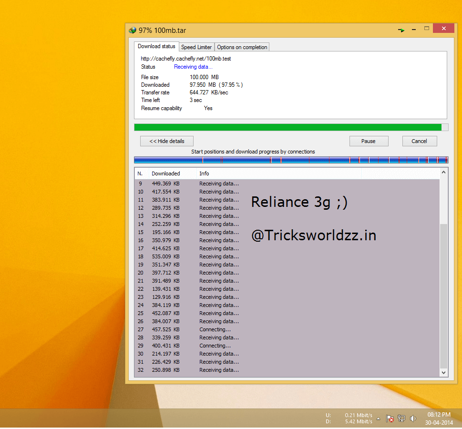Select connection 12 row with 289.735 KB
This screenshot has height=429, width=462.
click(x=287, y=208)
